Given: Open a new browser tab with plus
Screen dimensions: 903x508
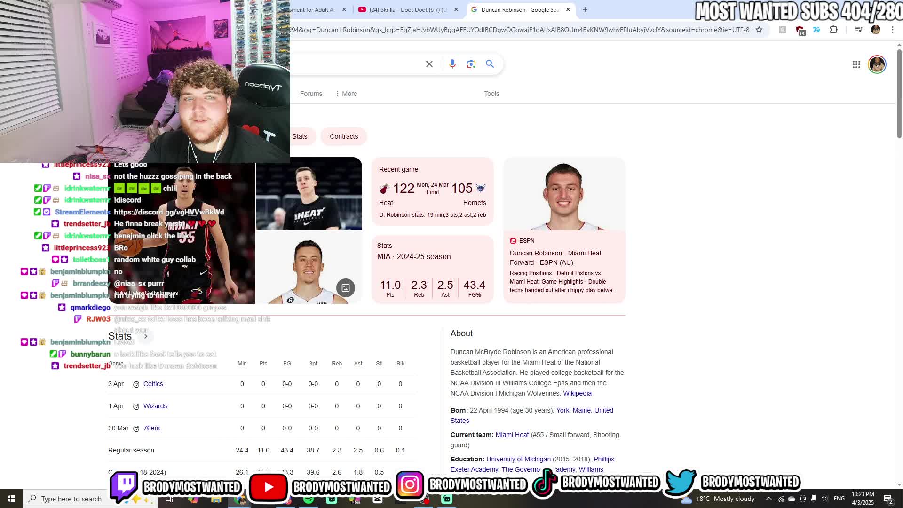Looking at the screenshot, I should click(585, 9).
